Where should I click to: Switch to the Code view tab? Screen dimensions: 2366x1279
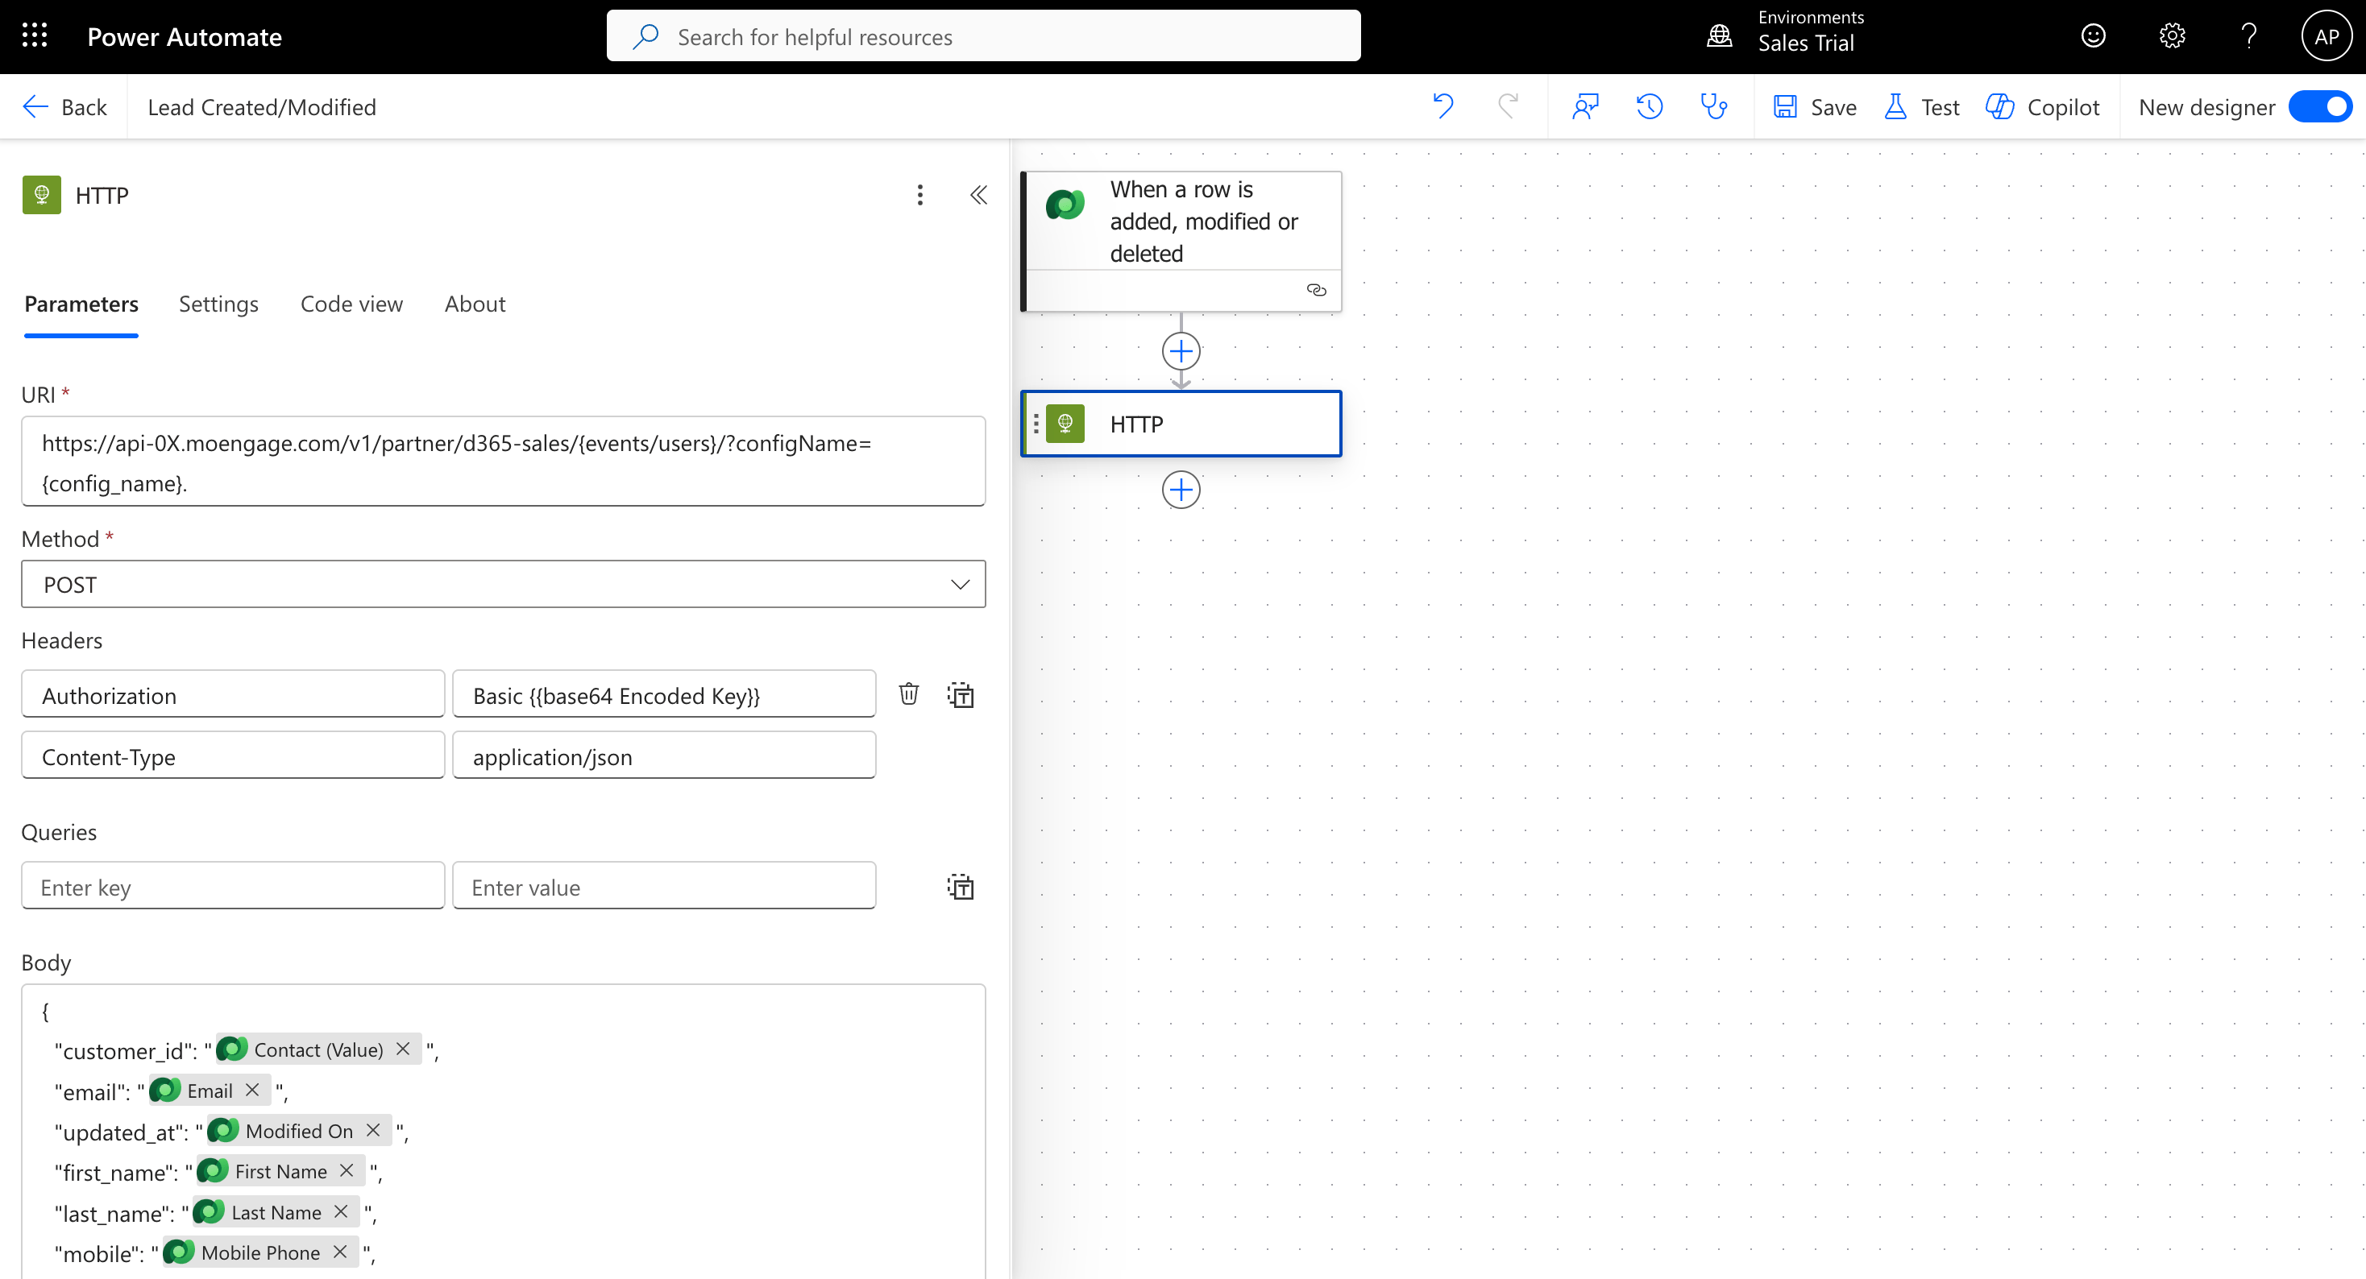coord(352,304)
